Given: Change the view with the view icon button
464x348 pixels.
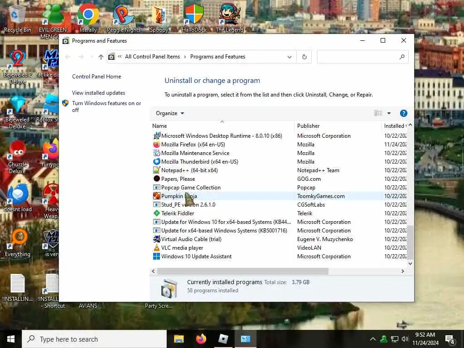Looking at the screenshot, I should tap(378, 113).
